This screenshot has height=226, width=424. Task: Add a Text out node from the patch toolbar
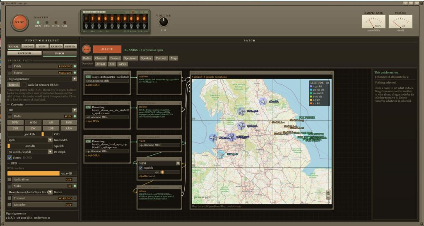click(x=161, y=58)
